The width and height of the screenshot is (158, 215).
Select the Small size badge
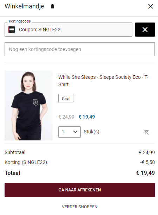tap(66, 98)
